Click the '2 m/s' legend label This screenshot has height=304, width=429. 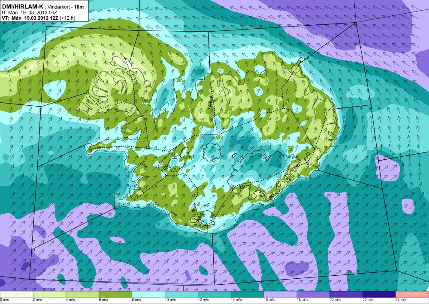click(37, 300)
